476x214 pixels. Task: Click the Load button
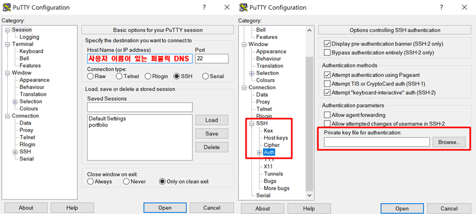click(x=212, y=120)
